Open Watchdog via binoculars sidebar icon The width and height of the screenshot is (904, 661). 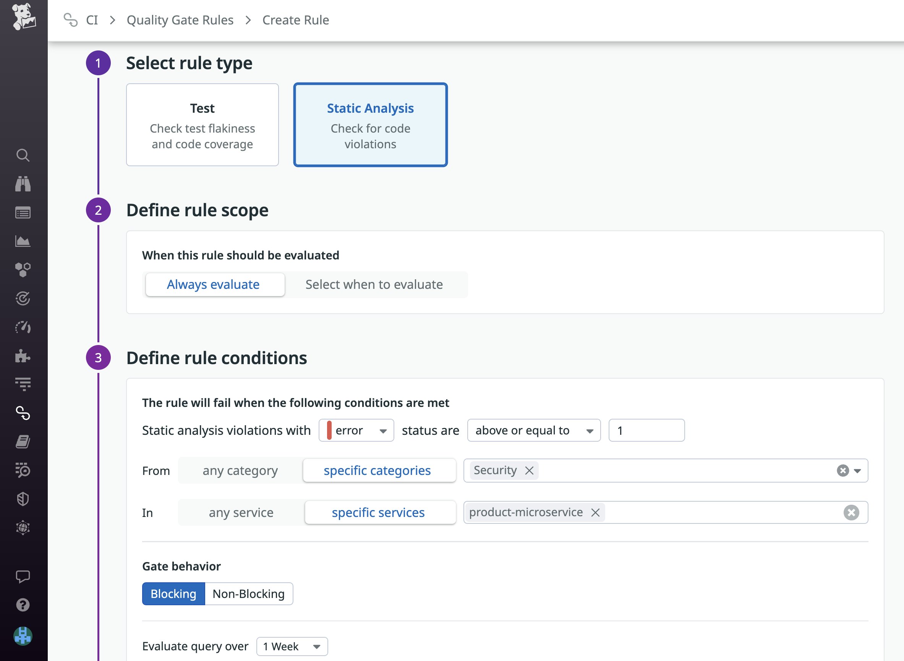[x=23, y=183]
